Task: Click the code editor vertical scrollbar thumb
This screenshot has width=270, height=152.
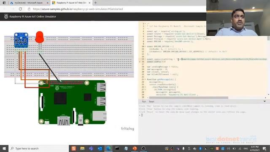Action: (x=268, y=38)
